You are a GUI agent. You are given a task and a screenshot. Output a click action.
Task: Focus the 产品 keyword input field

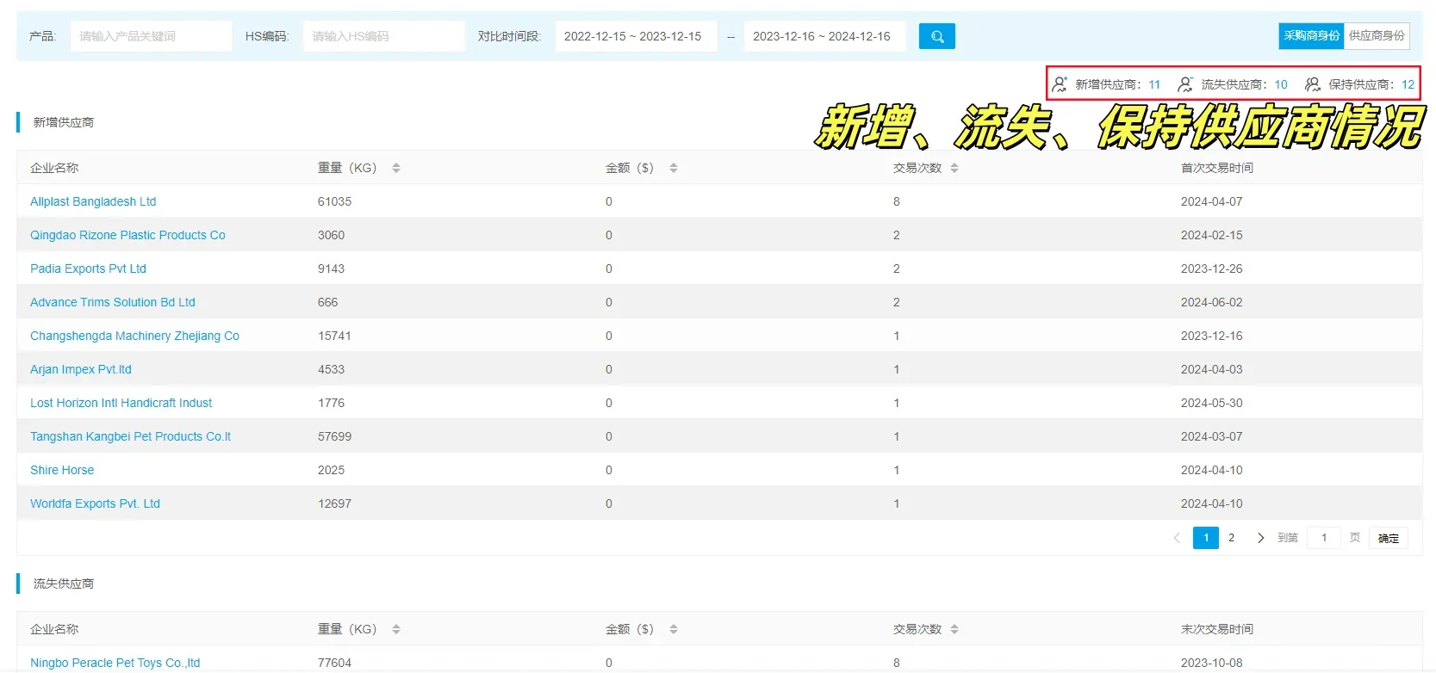pos(151,36)
